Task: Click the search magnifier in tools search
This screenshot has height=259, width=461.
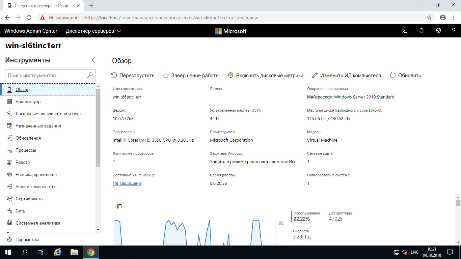Action: coord(90,75)
